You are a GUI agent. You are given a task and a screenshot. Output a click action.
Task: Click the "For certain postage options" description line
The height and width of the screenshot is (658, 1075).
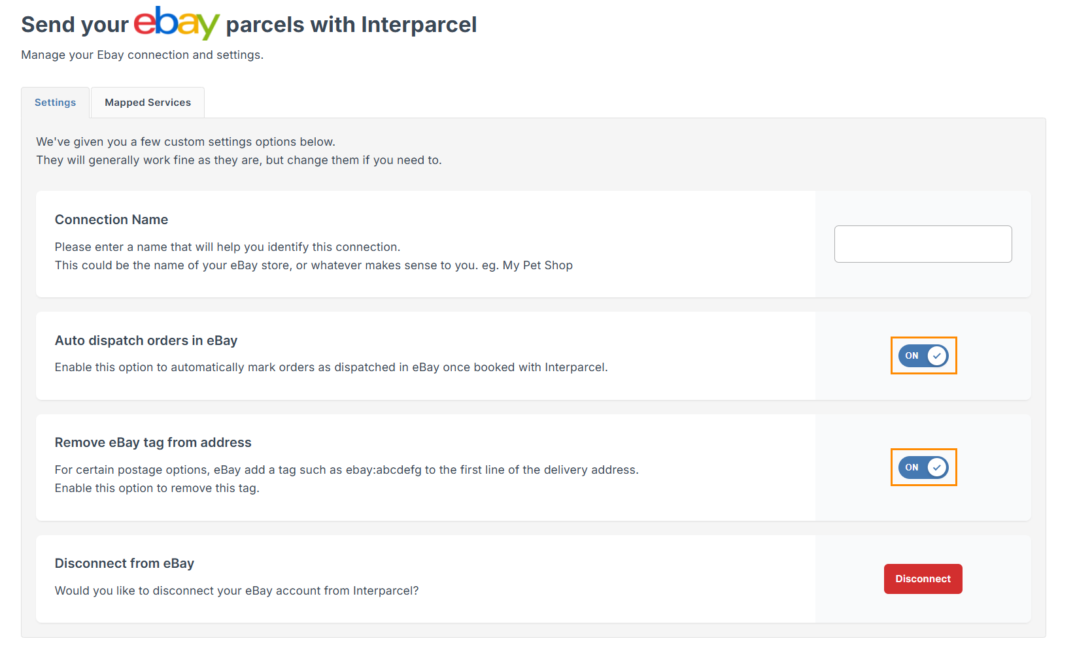pos(347,470)
